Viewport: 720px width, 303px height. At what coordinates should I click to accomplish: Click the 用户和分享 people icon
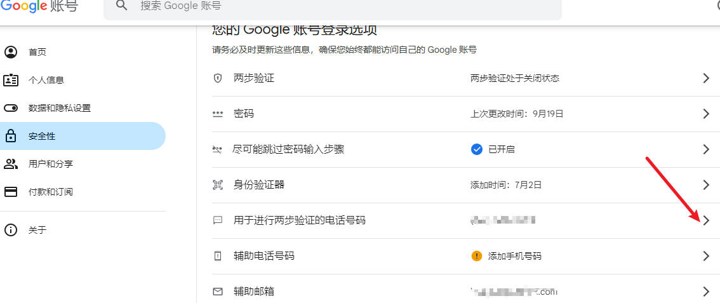pos(11,163)
